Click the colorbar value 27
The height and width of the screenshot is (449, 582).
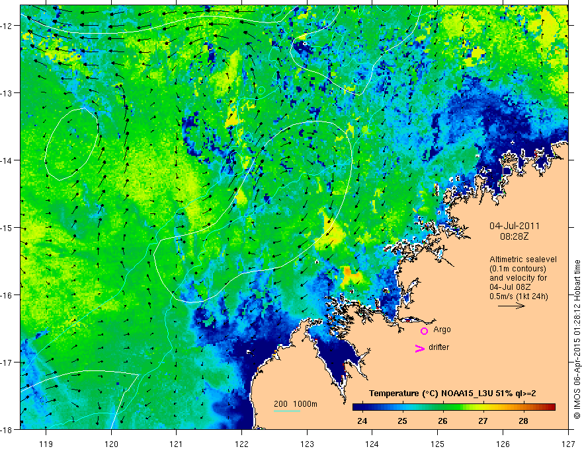[483, 421]
